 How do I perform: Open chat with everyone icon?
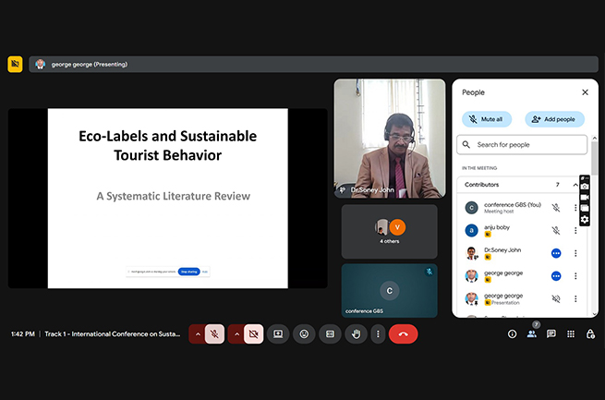coord(551,333)
